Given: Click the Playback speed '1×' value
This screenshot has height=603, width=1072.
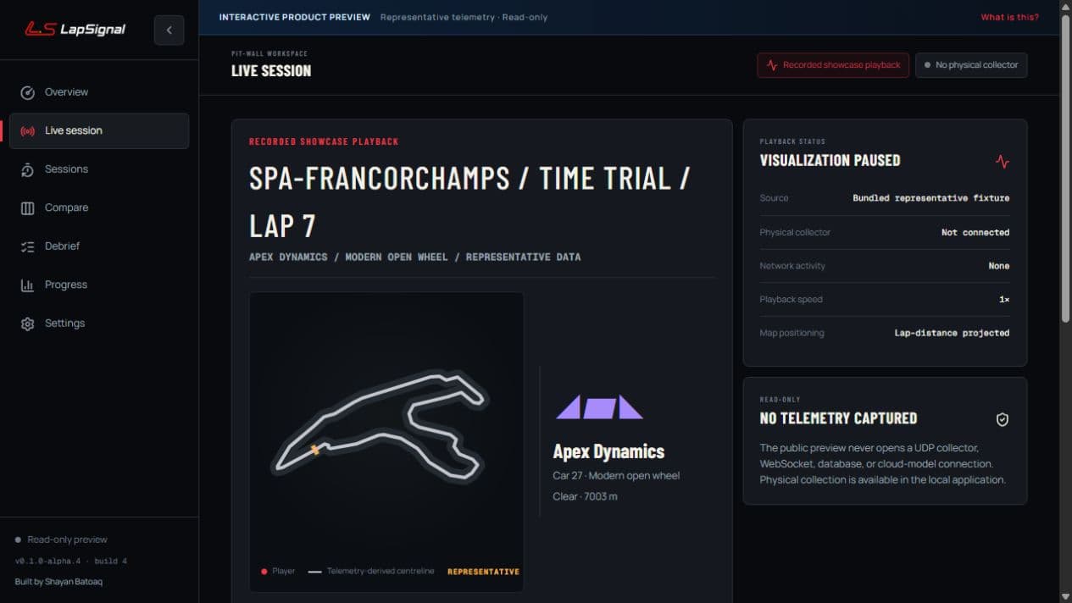Looking at the screenshot, I should [x=1004, y=300].
